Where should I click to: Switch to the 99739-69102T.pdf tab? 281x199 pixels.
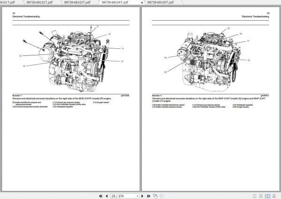tap(39, 2)
